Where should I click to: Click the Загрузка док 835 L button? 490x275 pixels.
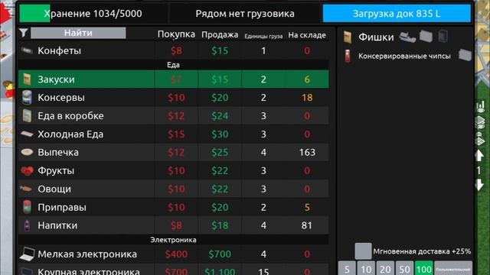[x=397, y=14]
